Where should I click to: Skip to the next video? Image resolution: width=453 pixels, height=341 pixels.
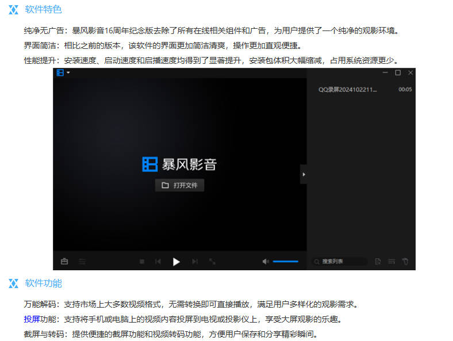(195, 262)
